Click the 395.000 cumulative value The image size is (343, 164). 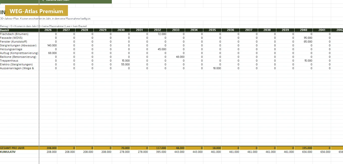pyautogui.click(x=158, y=152)
